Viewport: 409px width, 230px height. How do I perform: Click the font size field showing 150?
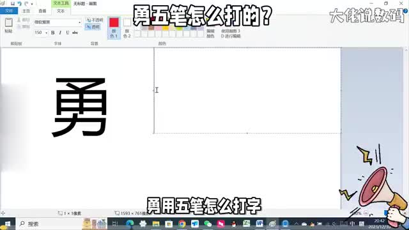(39, 33)
